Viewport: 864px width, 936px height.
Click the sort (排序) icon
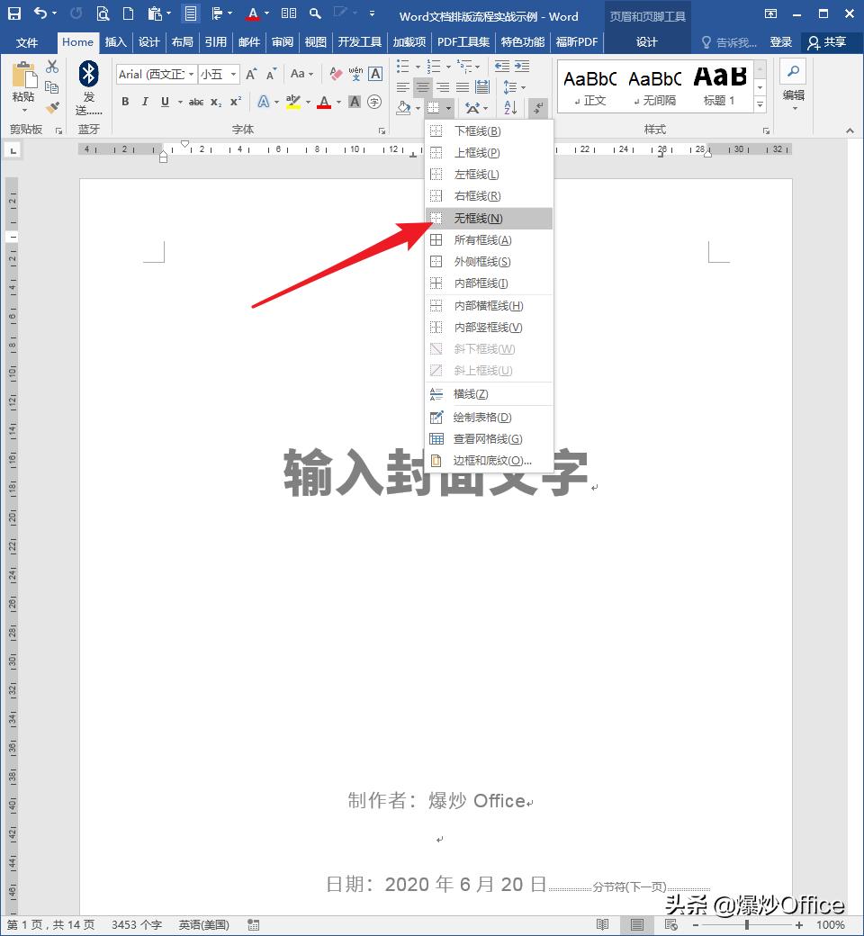pyautogui.click(x=510, y=107)
